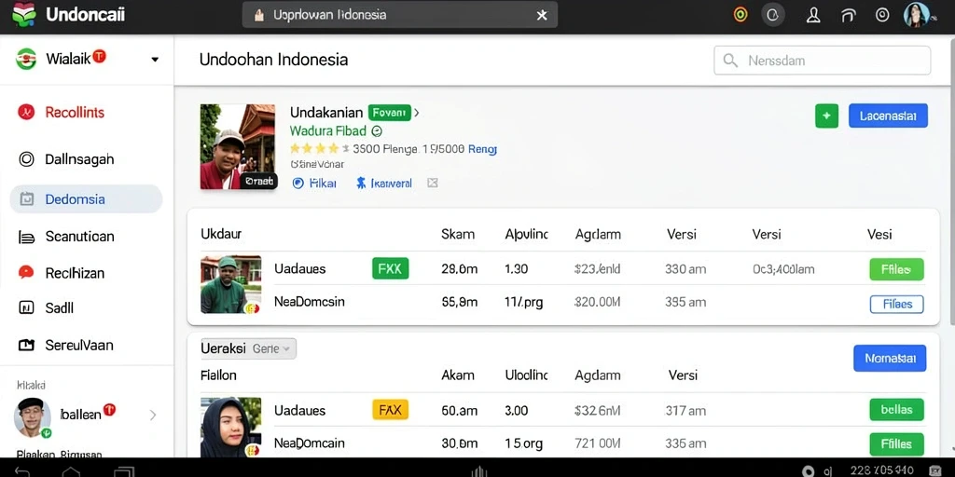Select Dedomsia in the sidebar
The height and width of the screenshot is (477, 955).
[x=86, y=199]
